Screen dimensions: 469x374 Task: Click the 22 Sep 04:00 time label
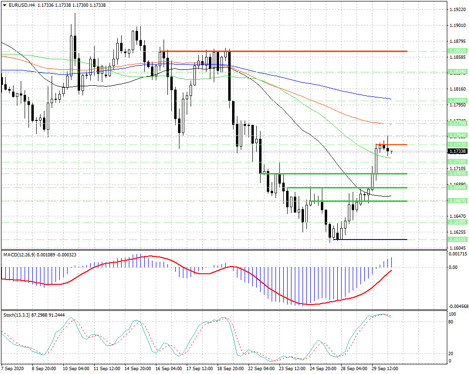tap(262, 369)
